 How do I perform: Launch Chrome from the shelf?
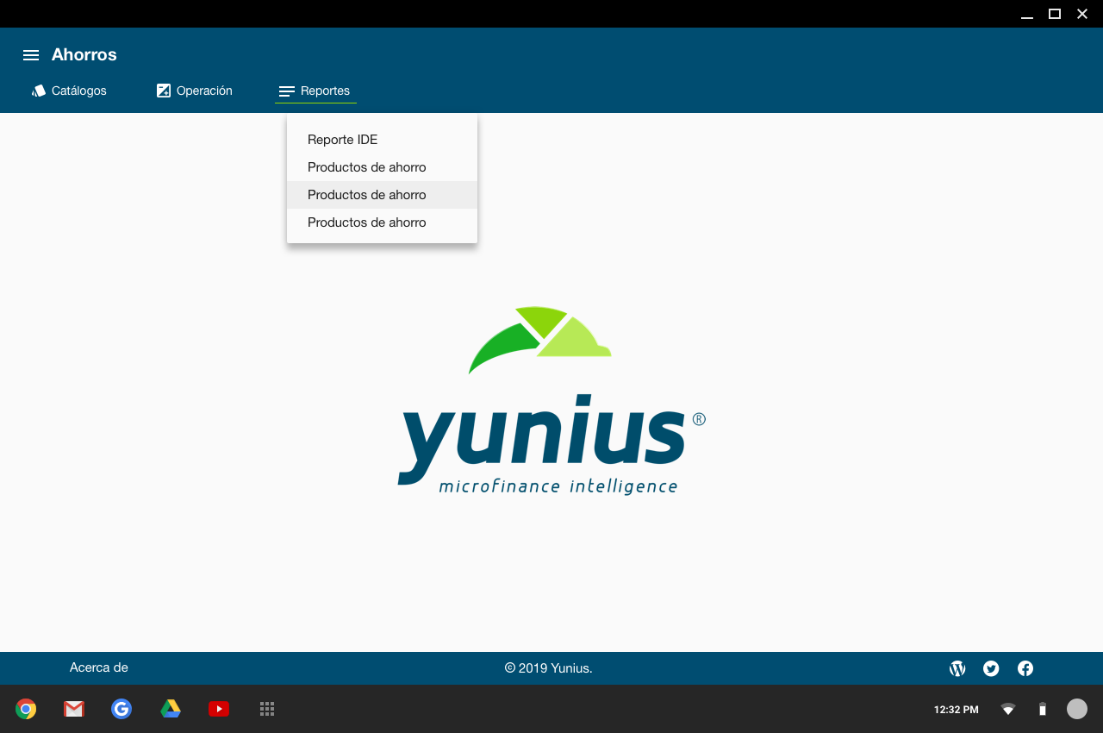coord(26,709)
